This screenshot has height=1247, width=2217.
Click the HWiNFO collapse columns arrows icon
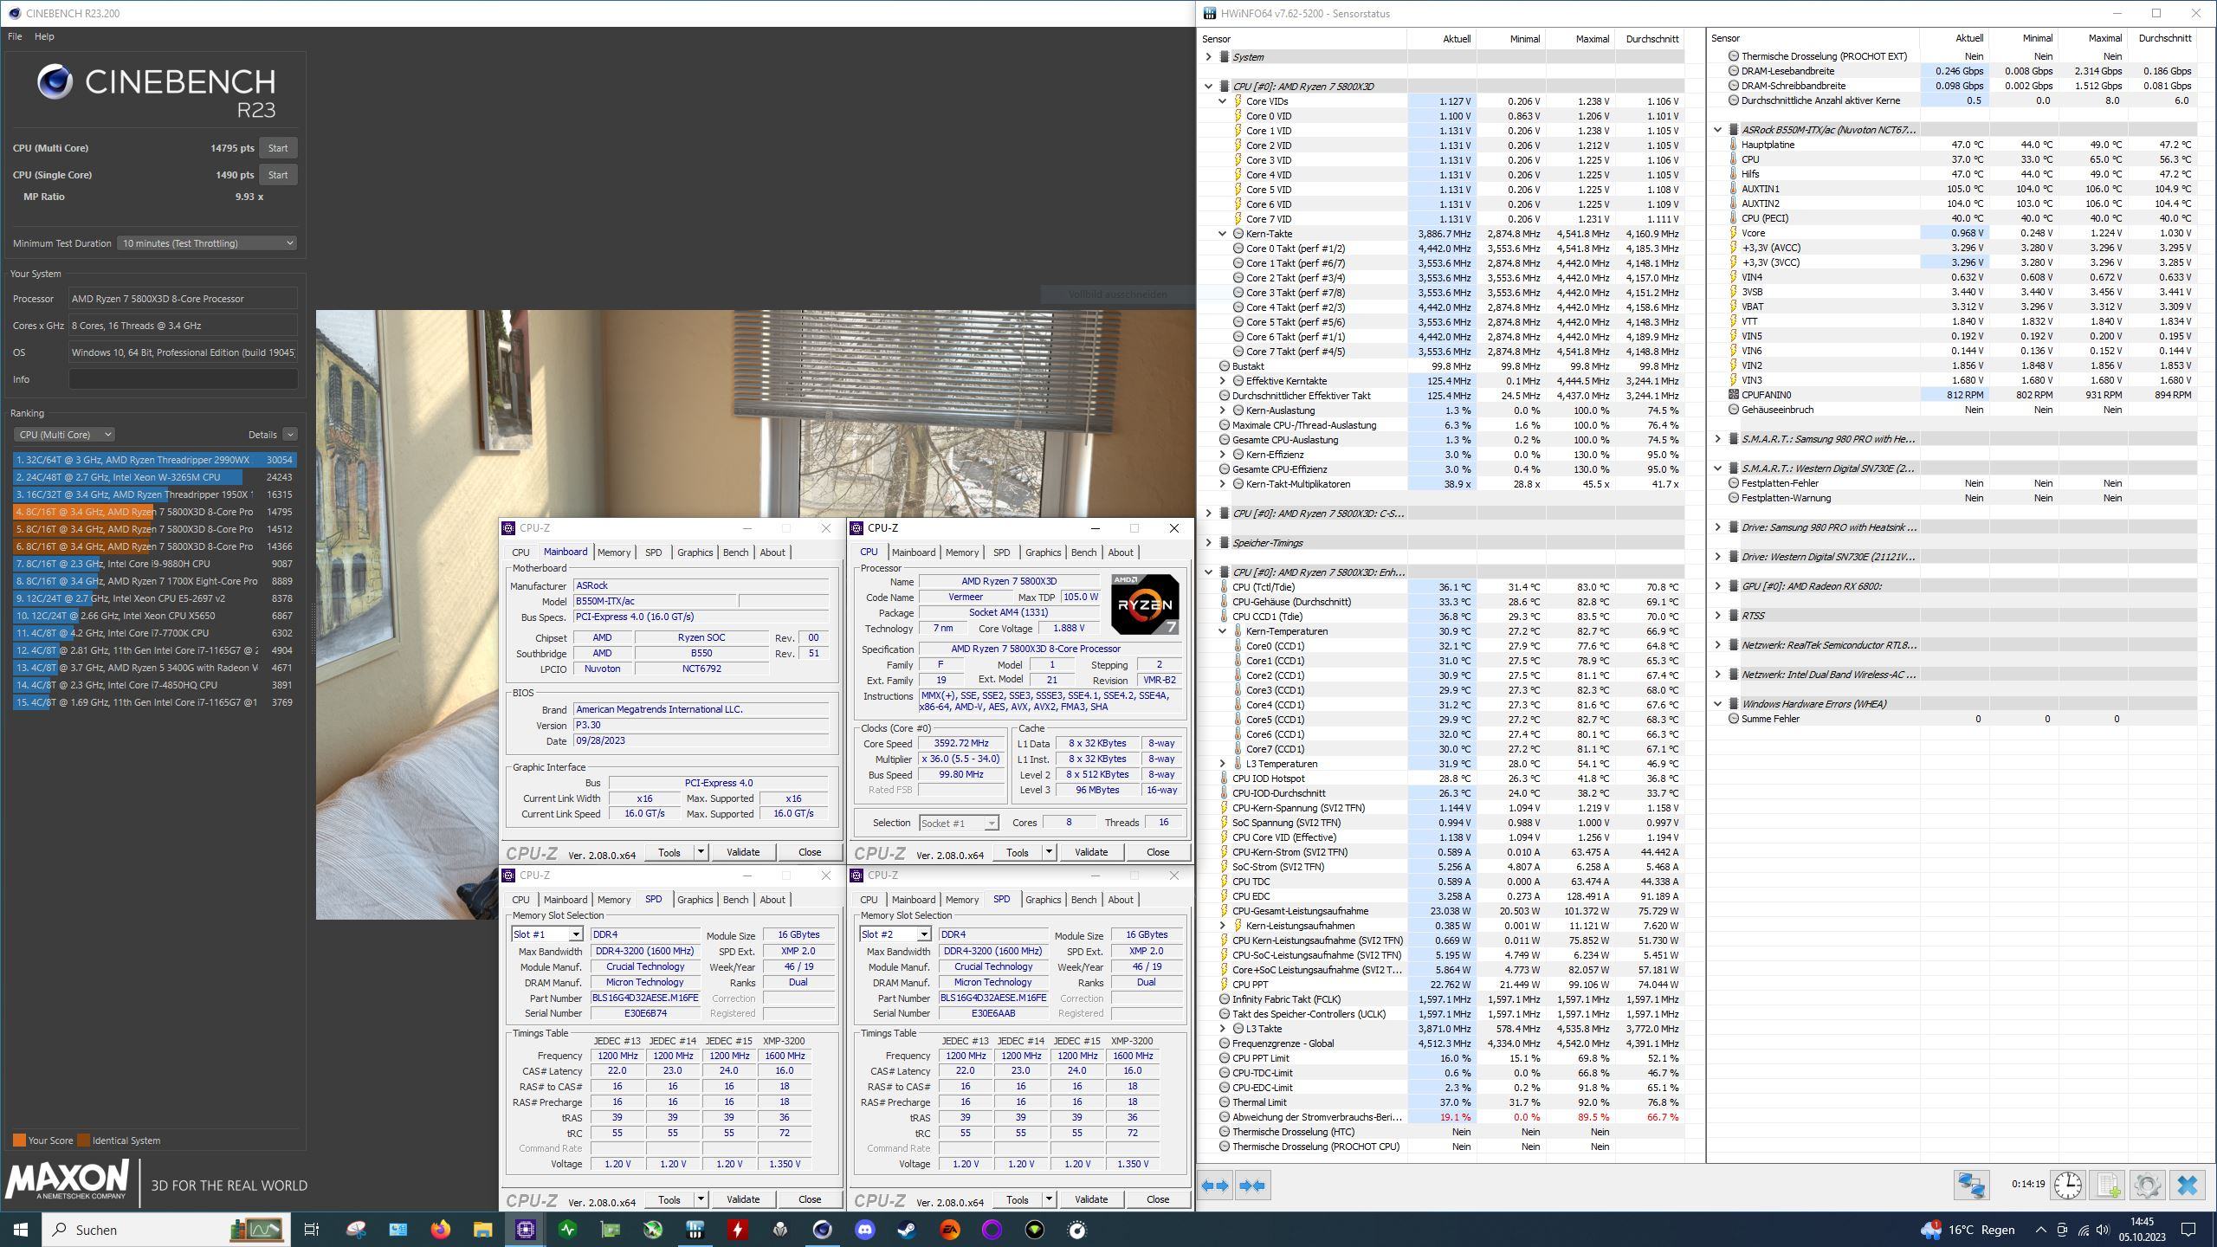click(1252, 1186)
